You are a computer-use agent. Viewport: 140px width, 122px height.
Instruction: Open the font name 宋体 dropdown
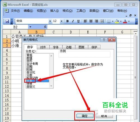(x=50, y=21)
